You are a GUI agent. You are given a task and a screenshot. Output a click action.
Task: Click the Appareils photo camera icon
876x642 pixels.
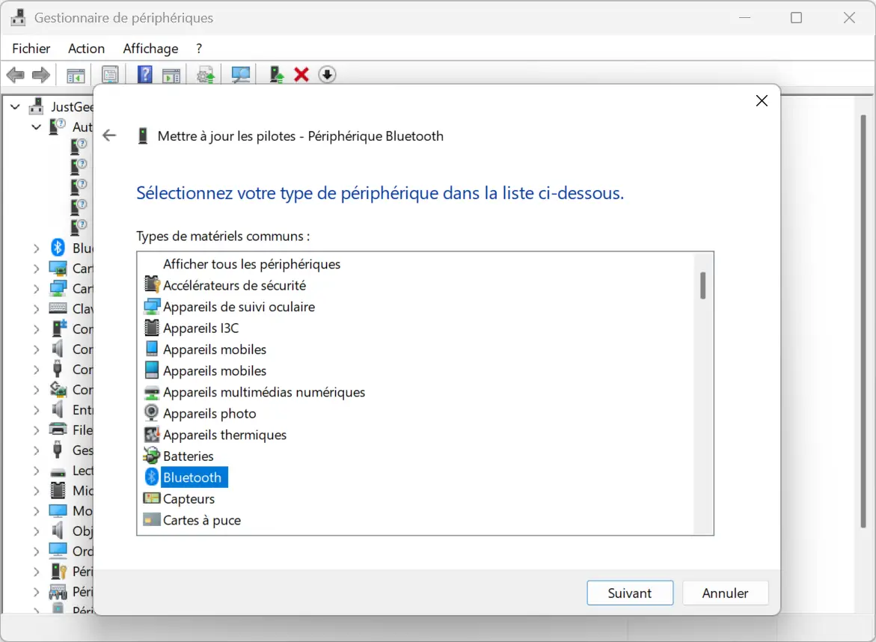(151, 413)
